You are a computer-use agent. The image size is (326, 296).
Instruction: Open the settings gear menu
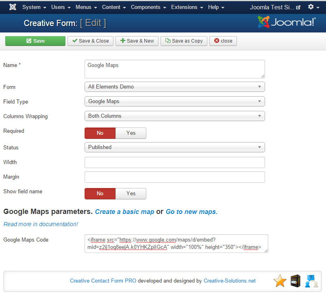(313, 7)
